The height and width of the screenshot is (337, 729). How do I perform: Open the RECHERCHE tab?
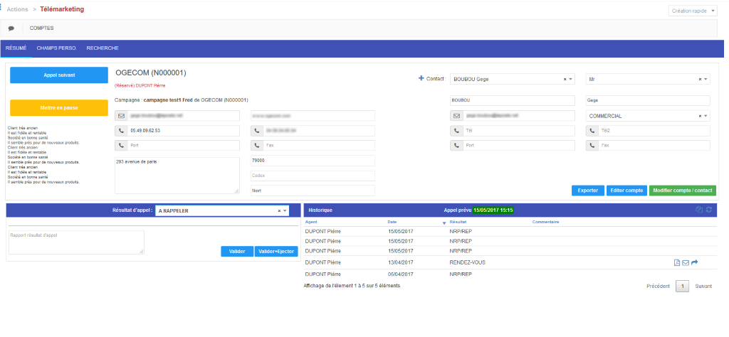(x=103, y=48)
